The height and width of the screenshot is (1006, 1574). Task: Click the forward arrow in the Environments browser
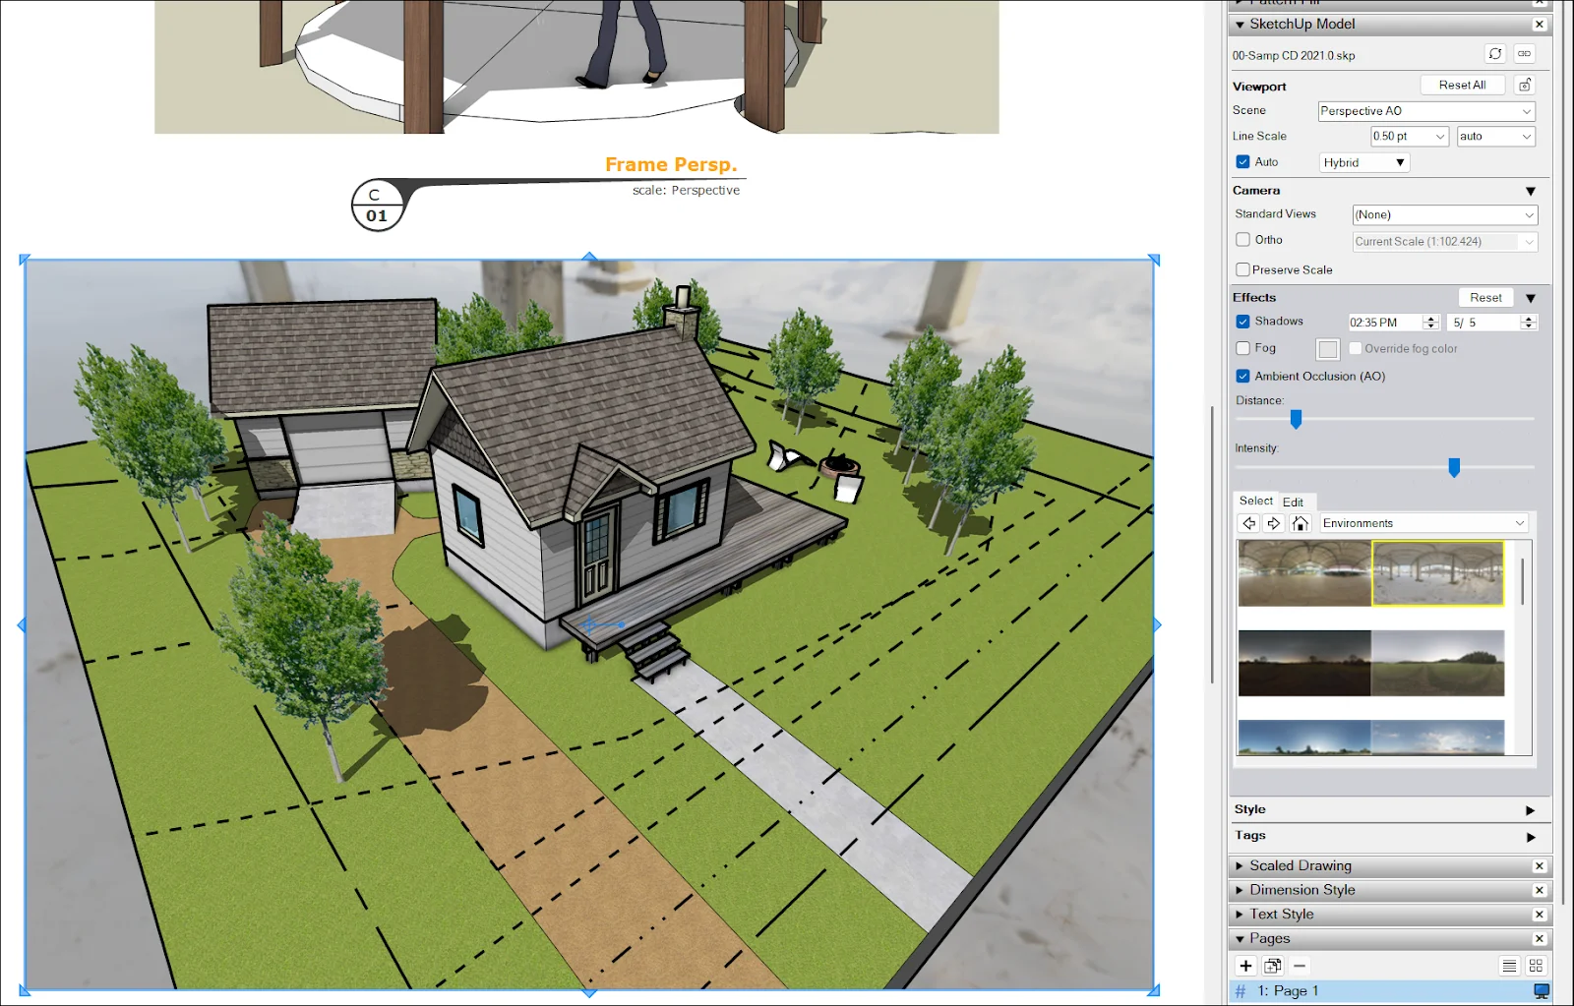(x=1273, y=522)
